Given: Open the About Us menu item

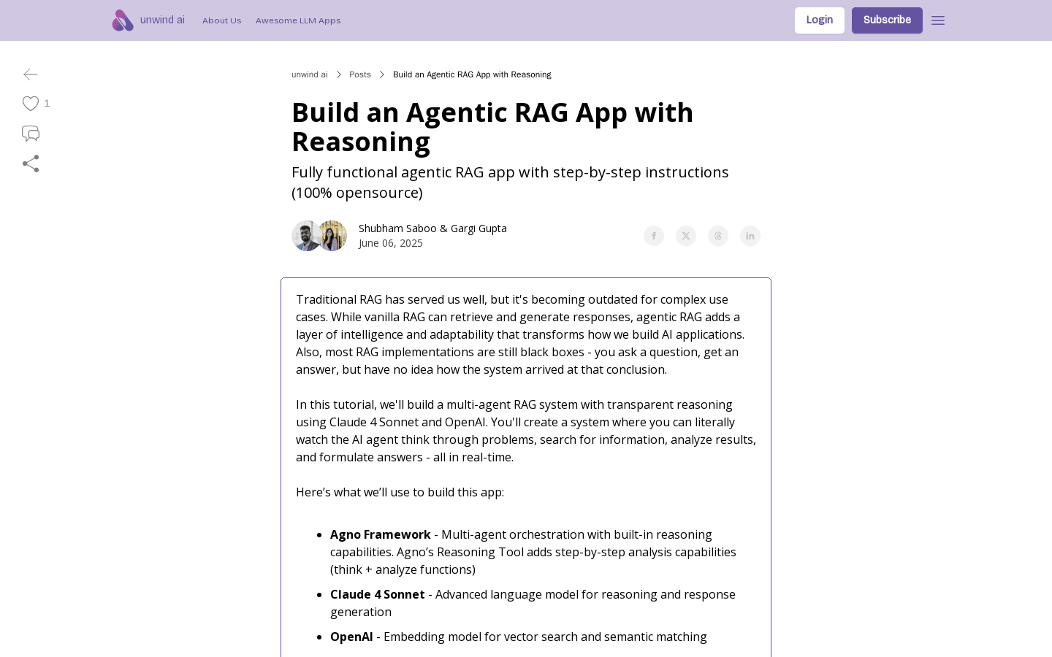Looking at the screenshot, I should (x=221, y=20).
